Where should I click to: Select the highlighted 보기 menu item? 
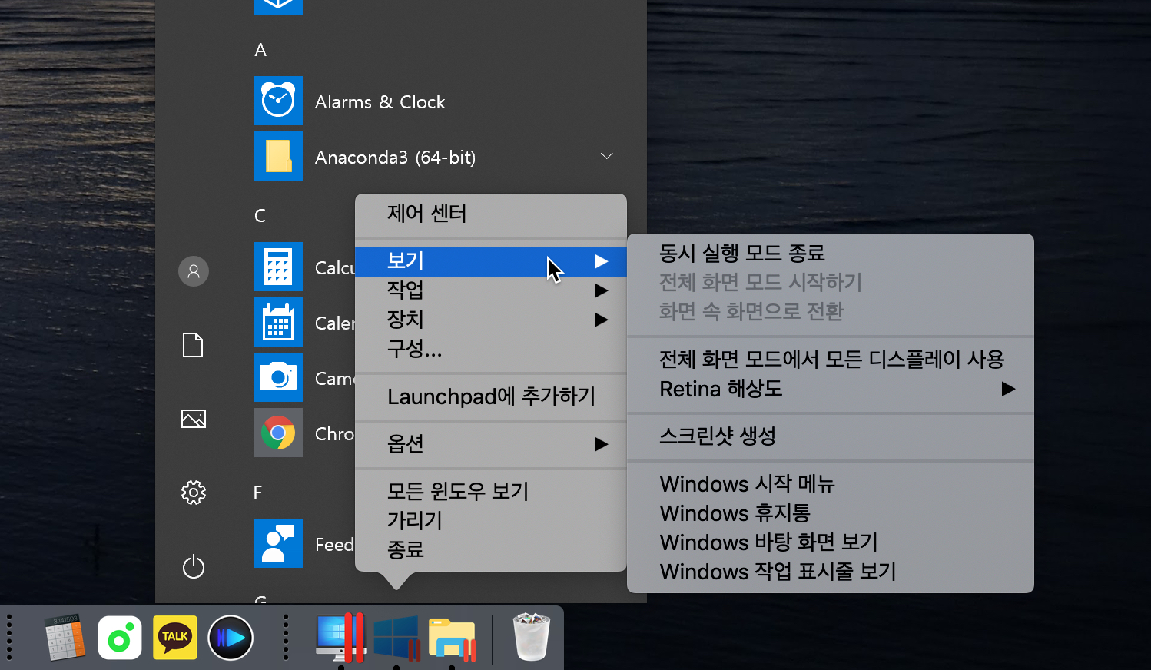tap(491, 261)
